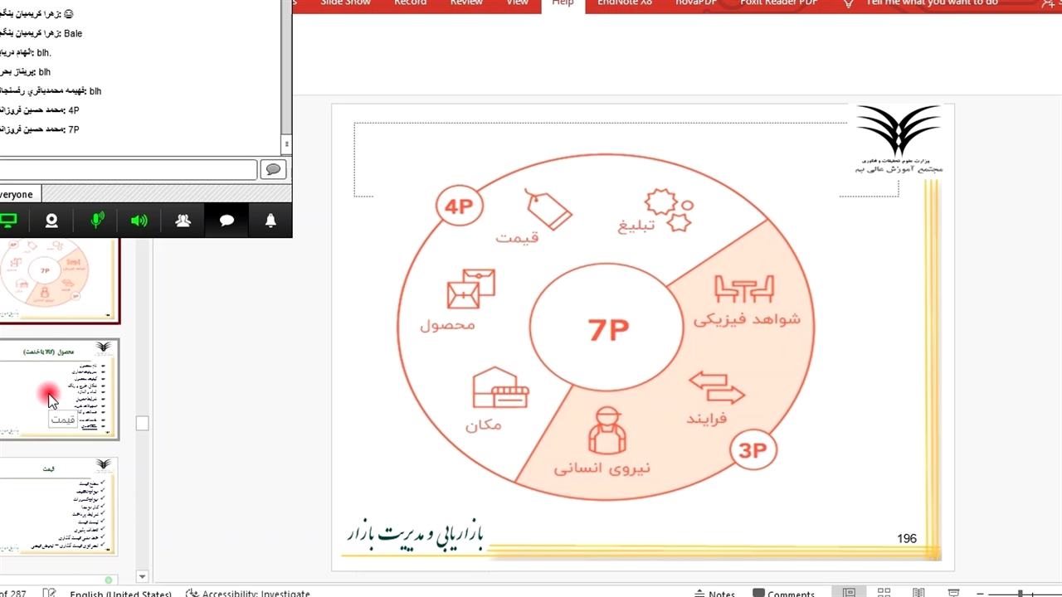Open the chat bubble panel icon

click(227, 221)
